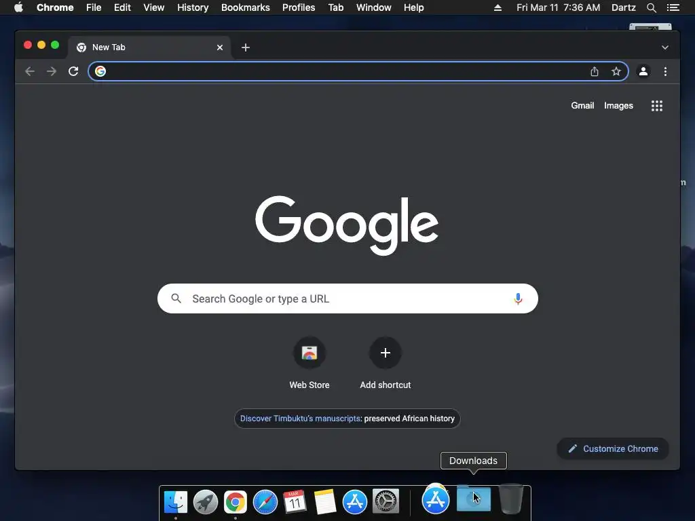
Task: Open Notification Center list icon
Action: point(673,7)
